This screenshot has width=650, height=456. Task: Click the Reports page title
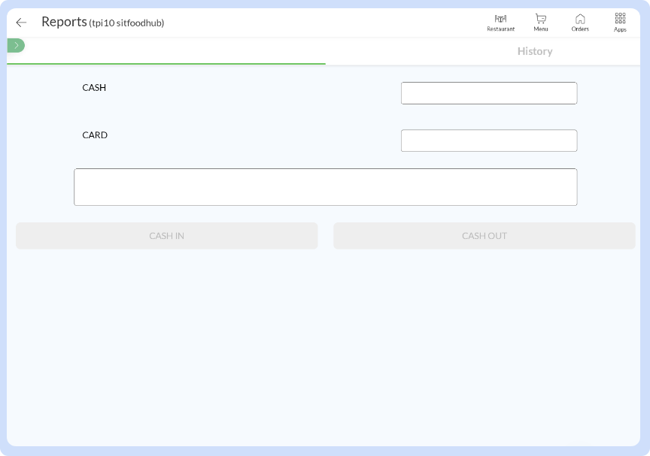(x=64, y=22)
